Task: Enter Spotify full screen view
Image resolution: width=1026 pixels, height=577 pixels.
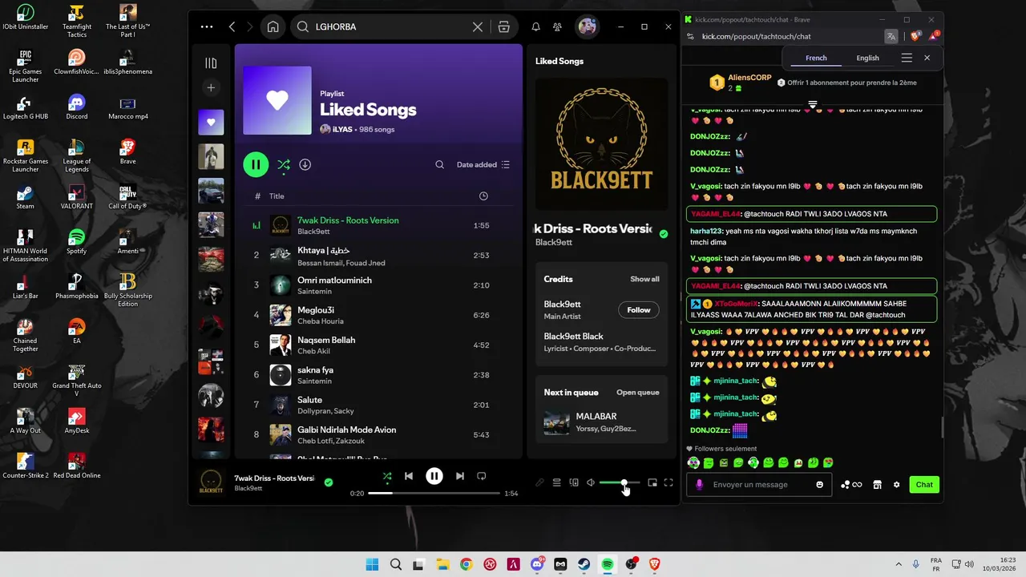Action: (x=669, y=482)
